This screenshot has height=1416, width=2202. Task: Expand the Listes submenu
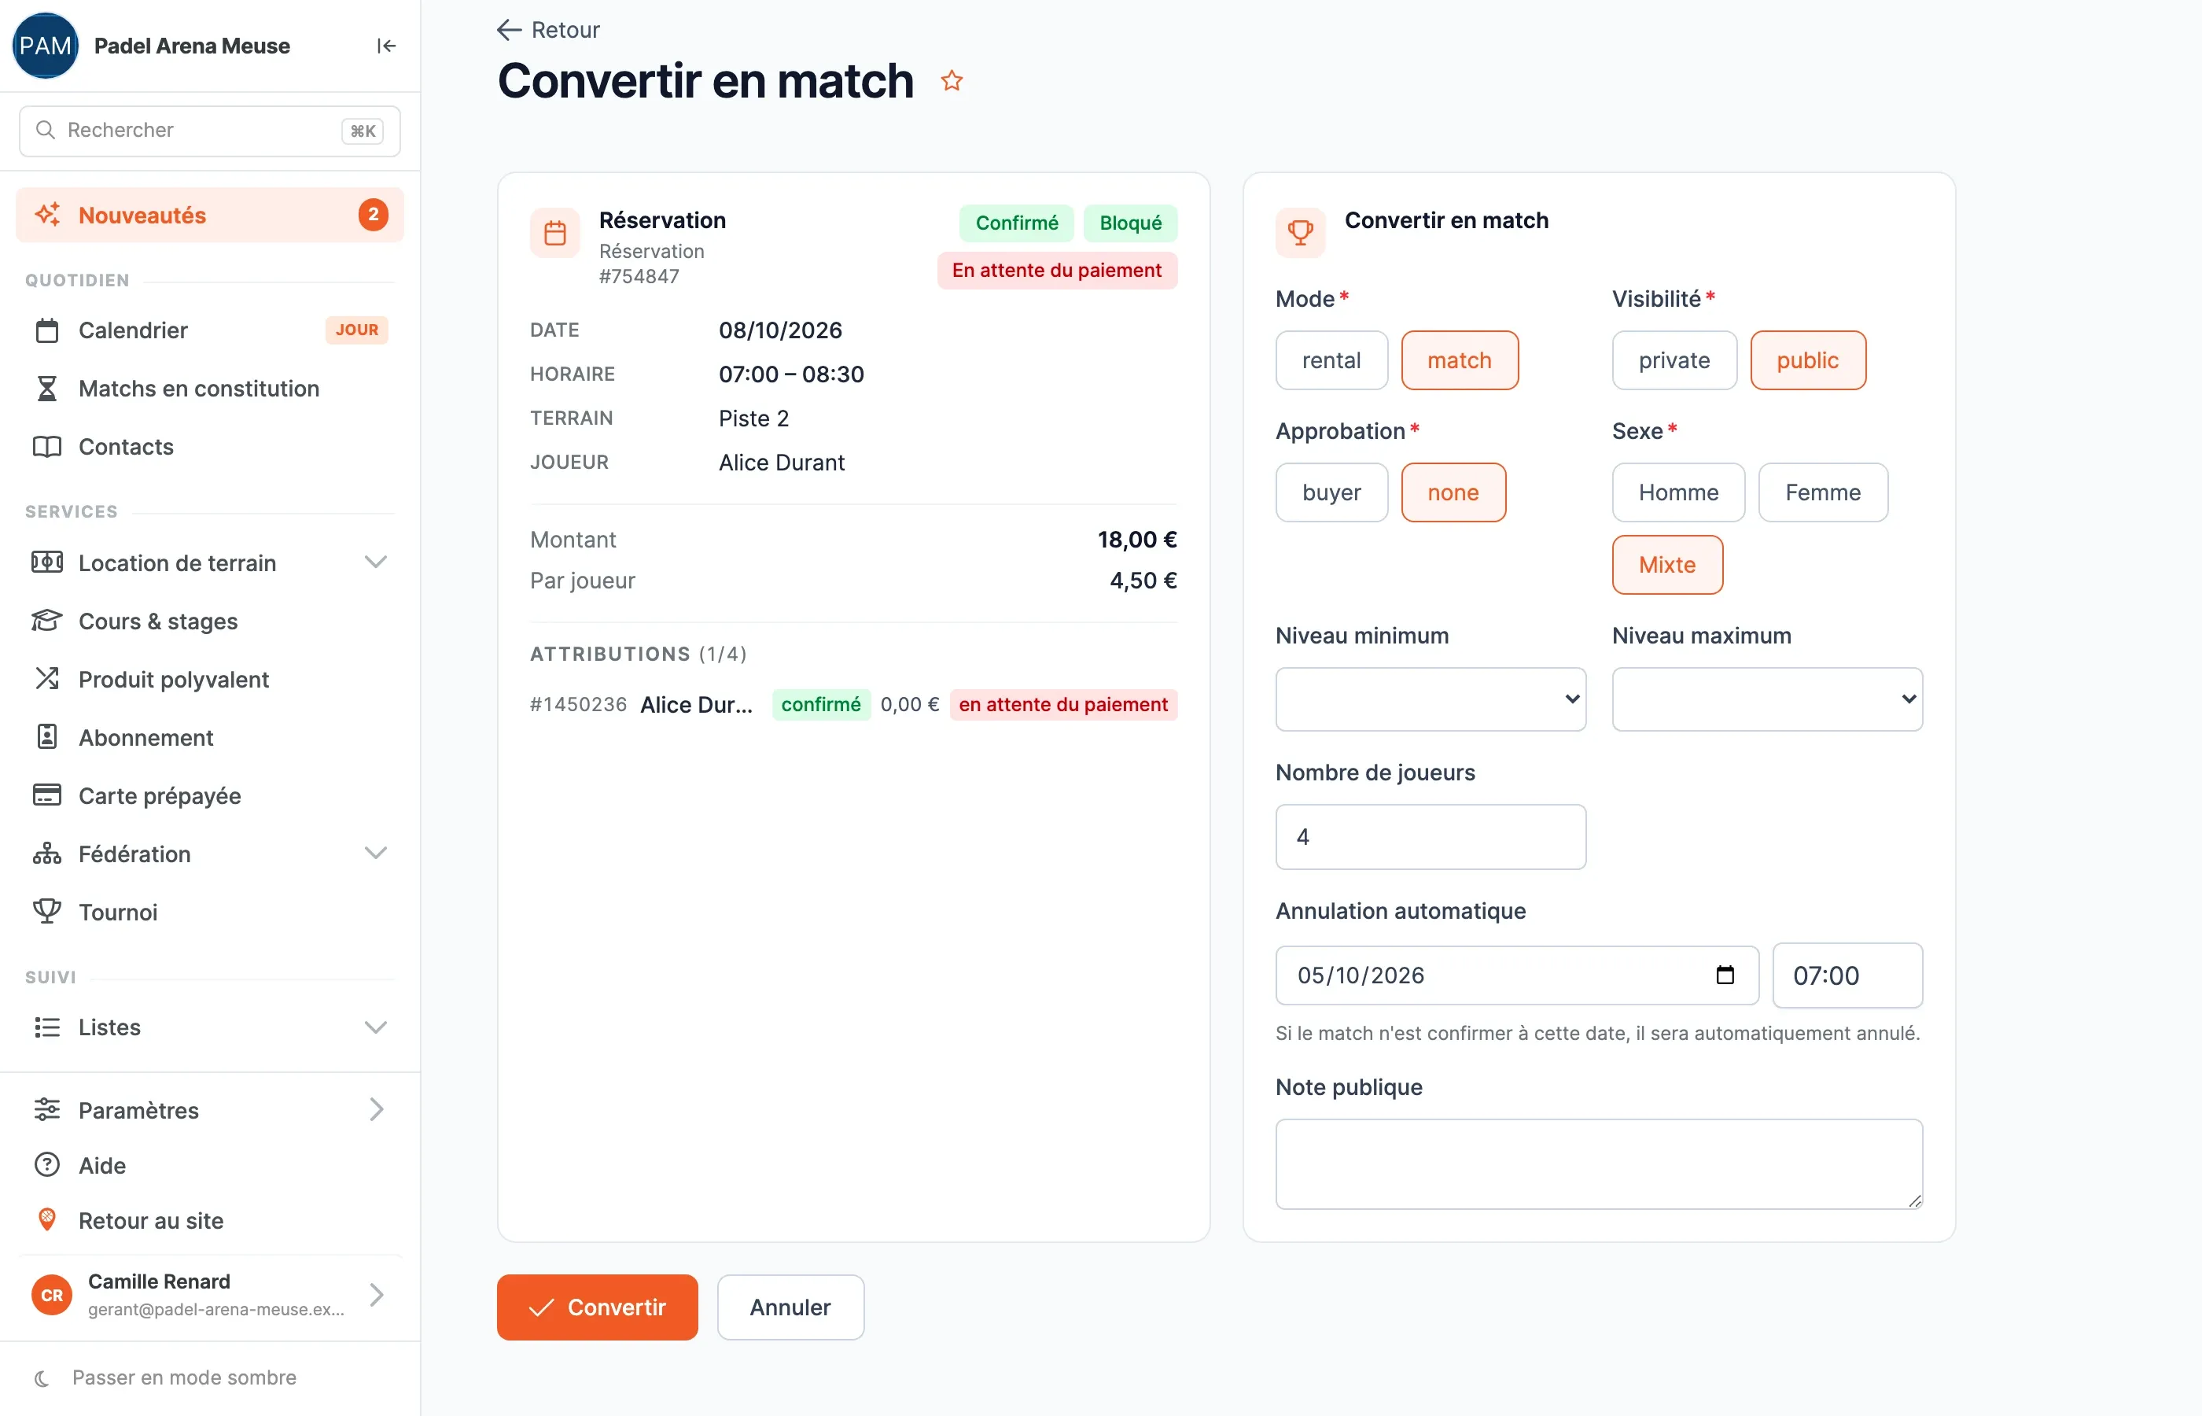376,1027
